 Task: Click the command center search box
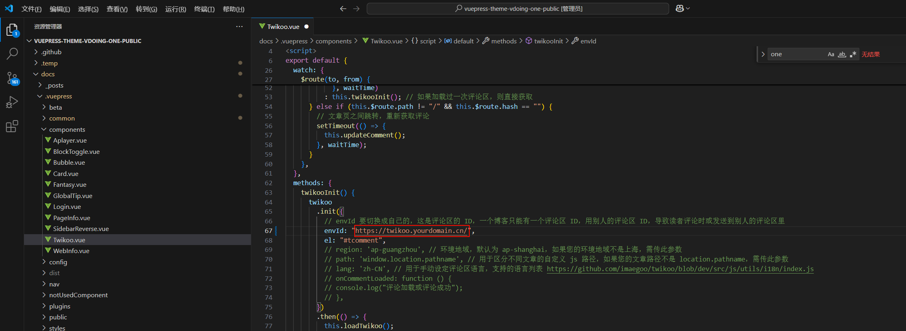518,8
